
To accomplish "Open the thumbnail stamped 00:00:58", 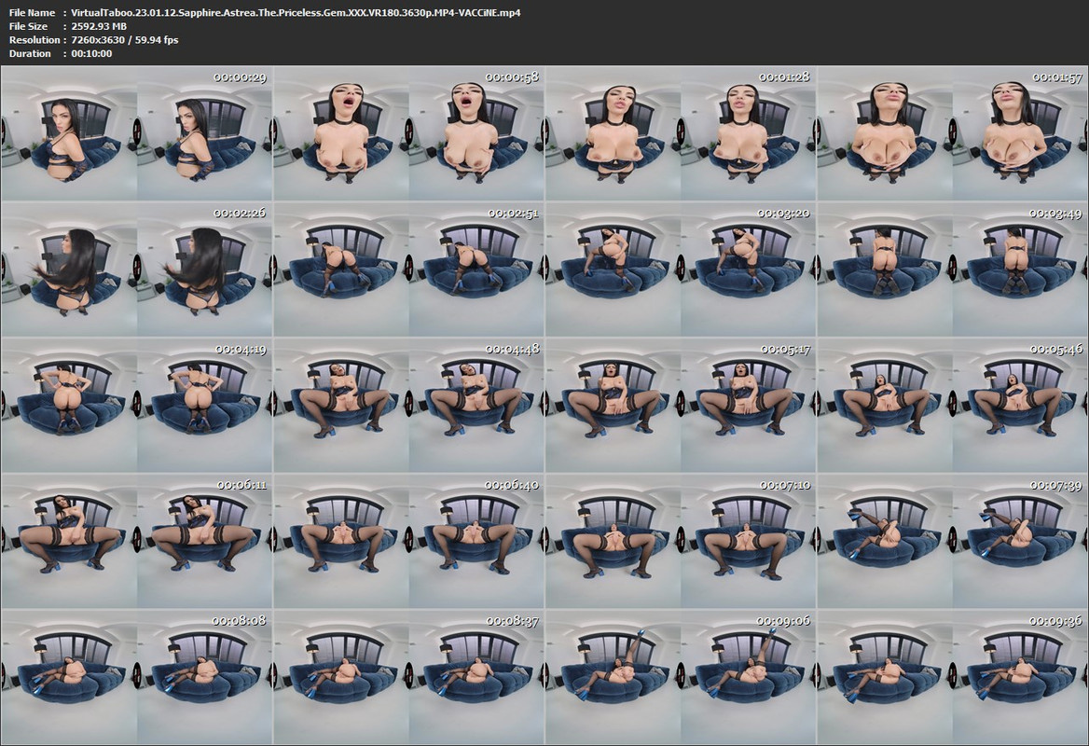I will [409, 133].
